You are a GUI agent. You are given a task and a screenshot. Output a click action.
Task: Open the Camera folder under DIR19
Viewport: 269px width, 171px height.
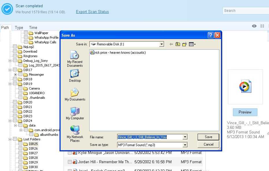(34, 88)
